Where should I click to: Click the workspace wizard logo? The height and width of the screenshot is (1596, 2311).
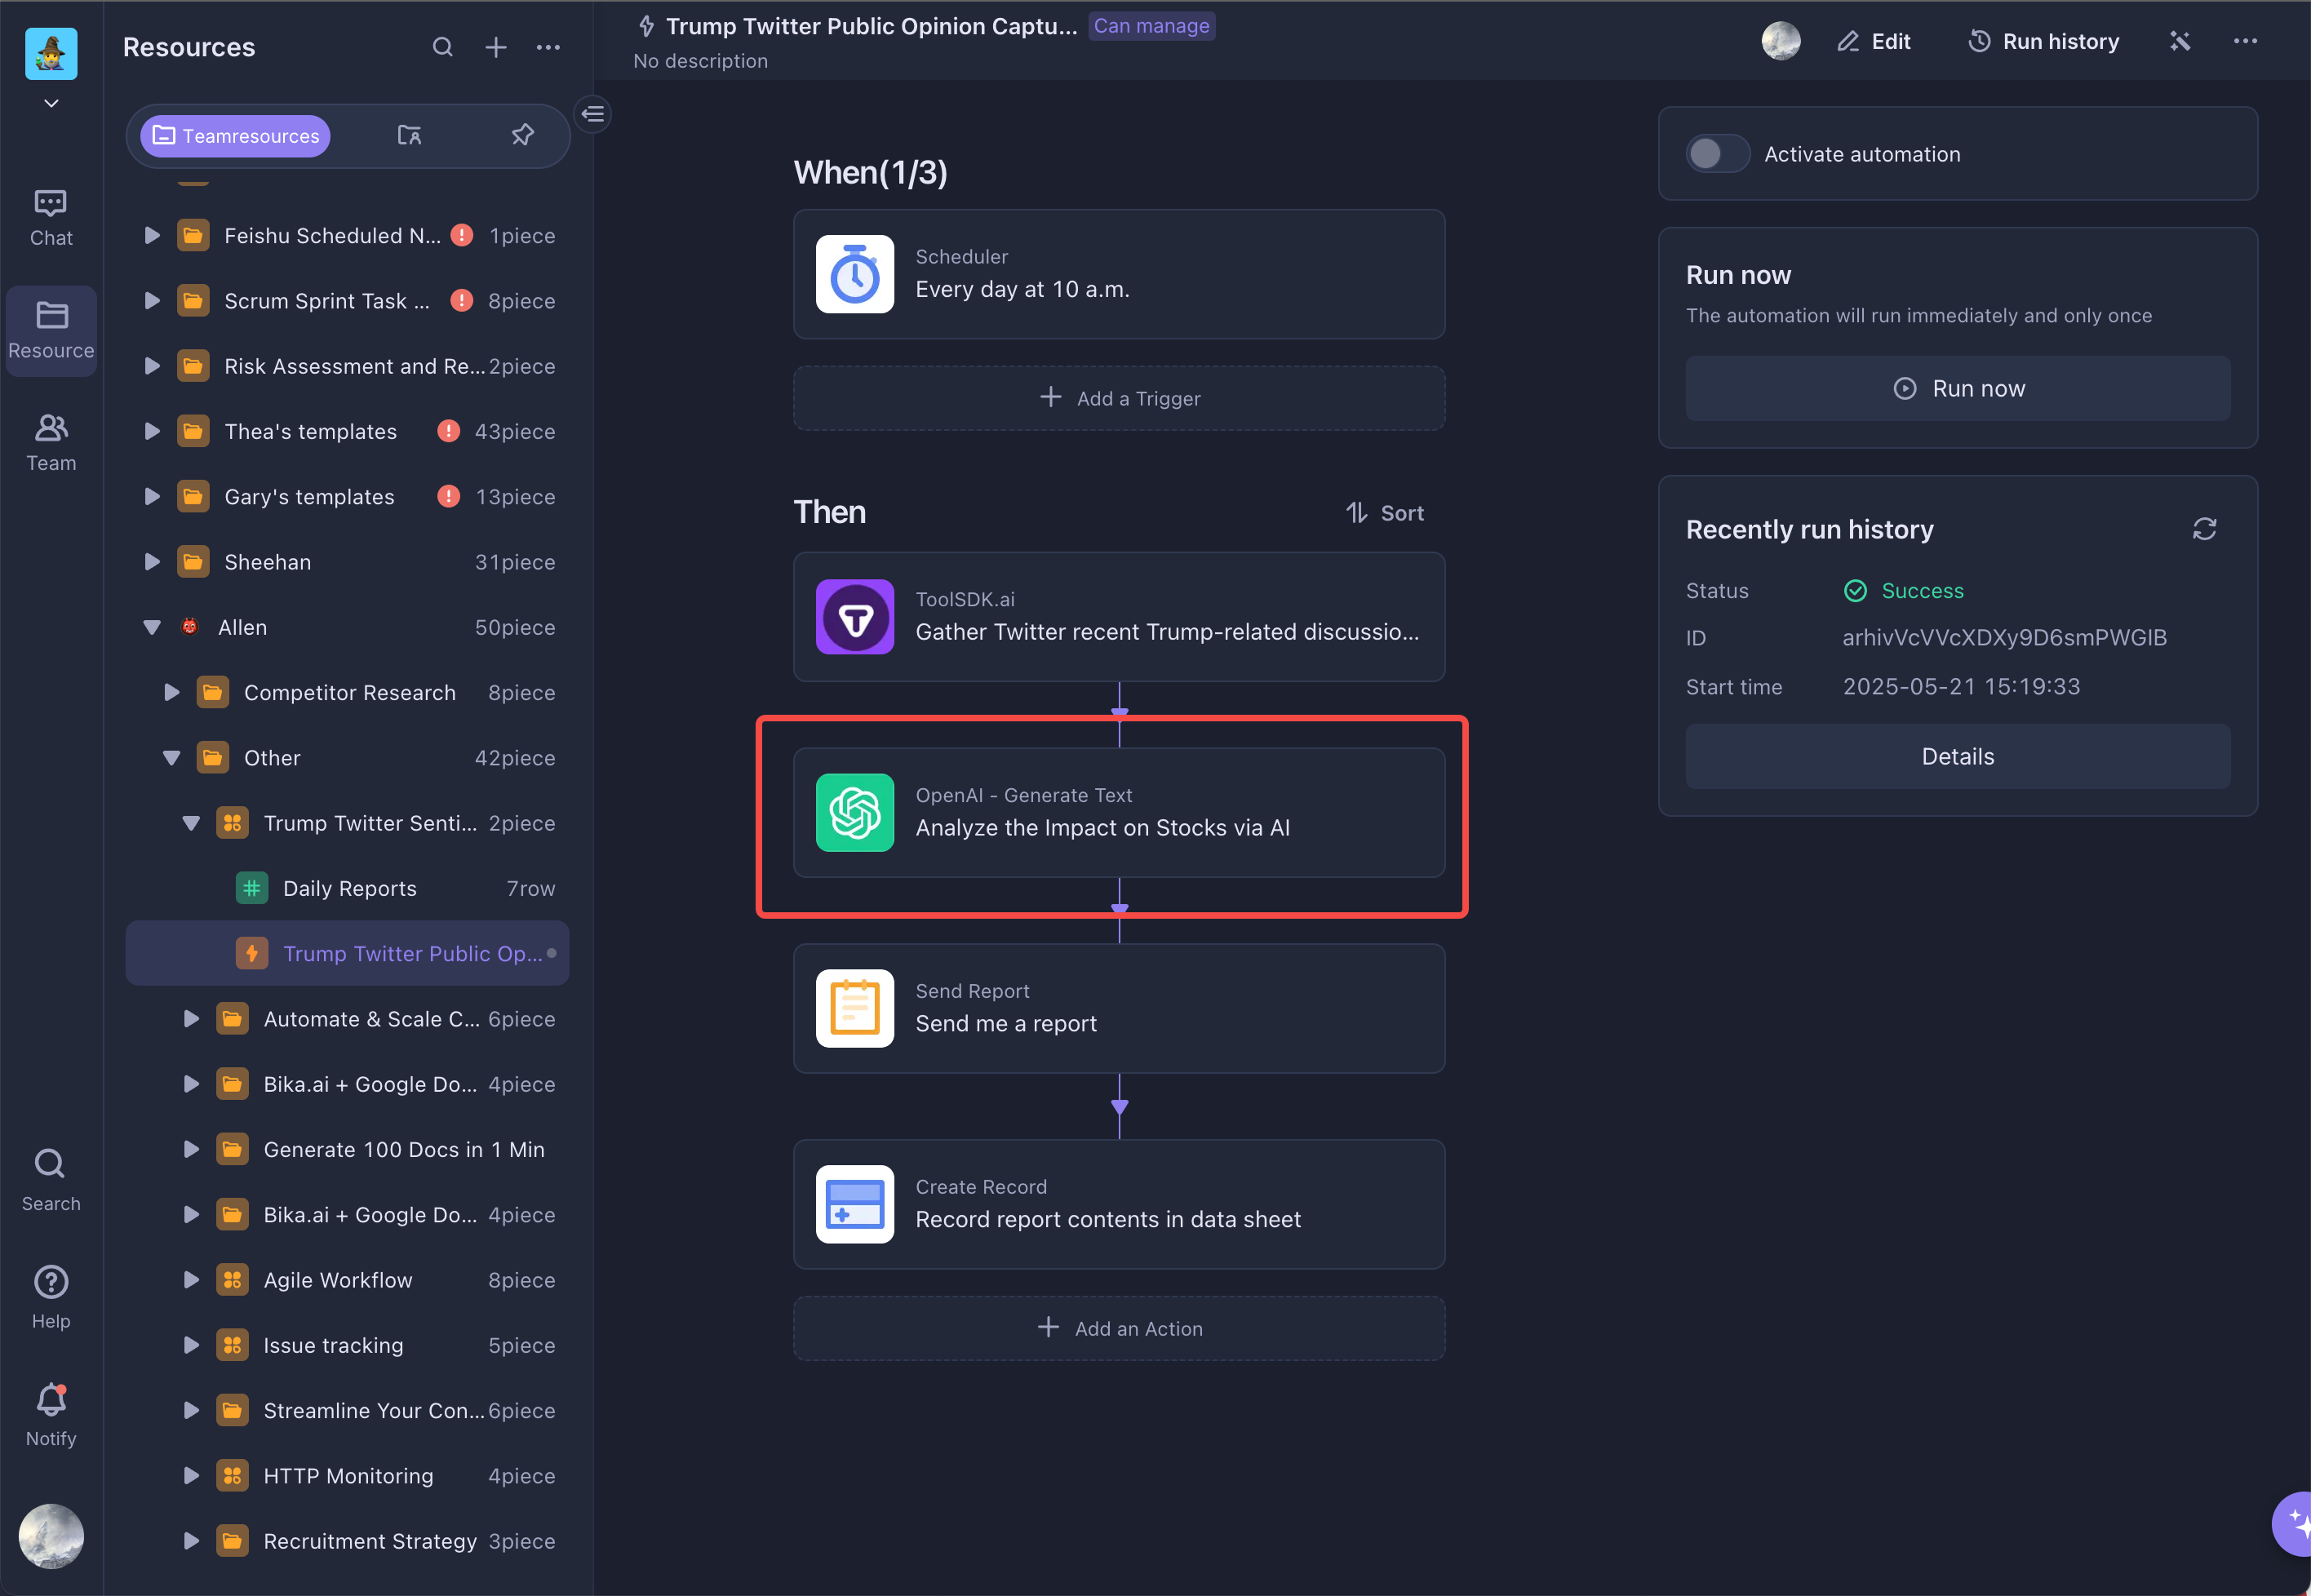point(51,53)
